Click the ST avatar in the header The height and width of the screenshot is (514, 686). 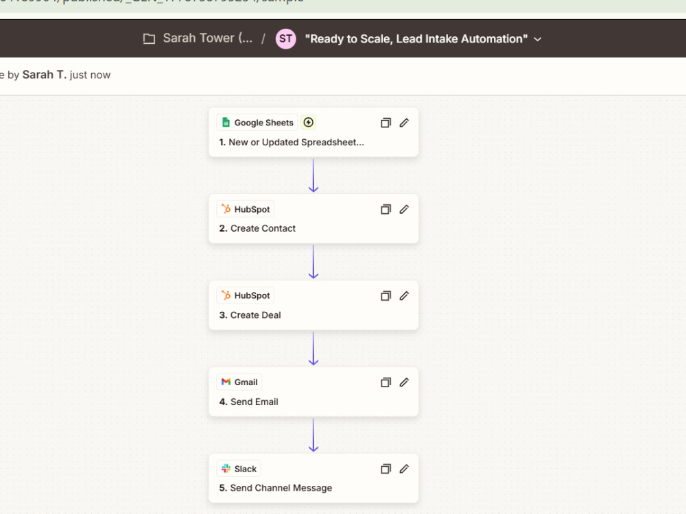click(285, 39)
